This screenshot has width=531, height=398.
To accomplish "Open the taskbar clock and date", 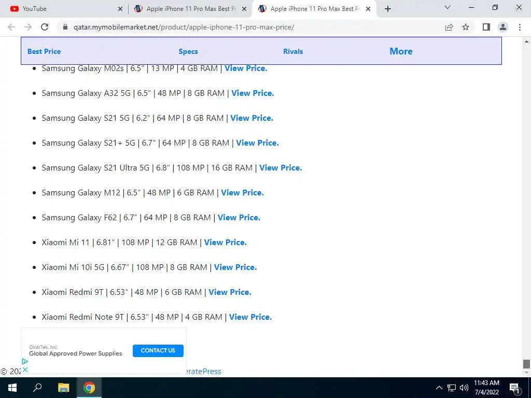I will click(x=486, y=388).
